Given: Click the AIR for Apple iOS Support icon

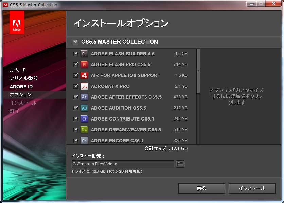Looking at the screenshot, I should (x=84, y=75).
